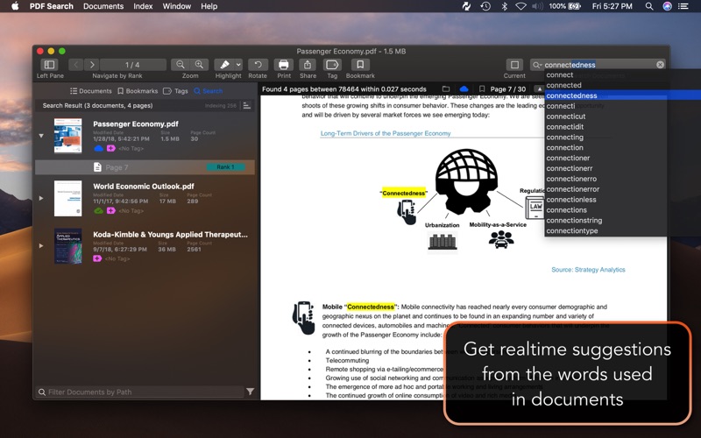Image resolution: width=701 pixels, height=438 pixels.
Task: Print the current document
Action: click(284, 65)
